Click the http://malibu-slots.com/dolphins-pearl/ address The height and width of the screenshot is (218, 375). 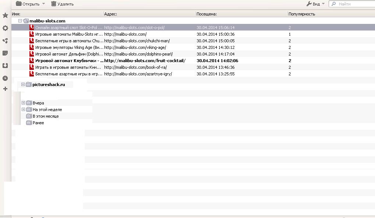(138, 54)
